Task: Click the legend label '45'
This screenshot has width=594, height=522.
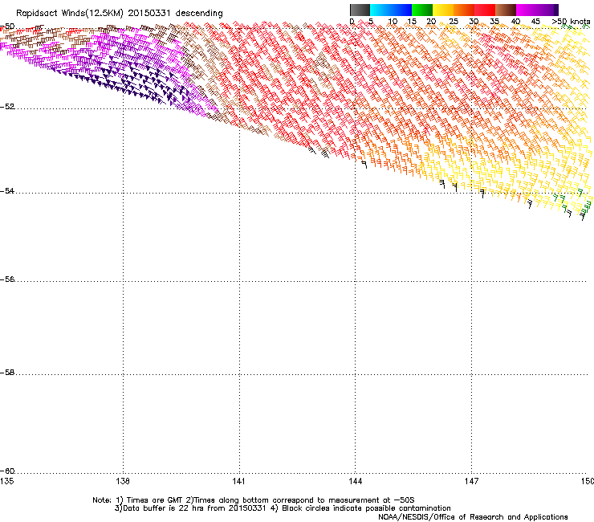Action: click(x=535, y=22)
